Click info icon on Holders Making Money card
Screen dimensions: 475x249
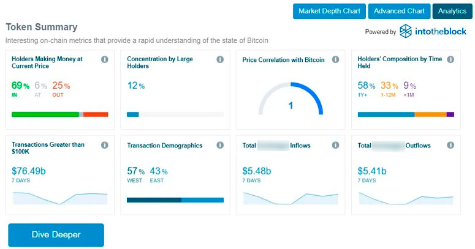click(x=105, y=60)
